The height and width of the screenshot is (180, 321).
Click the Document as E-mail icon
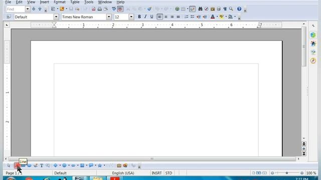pos(77,9)
